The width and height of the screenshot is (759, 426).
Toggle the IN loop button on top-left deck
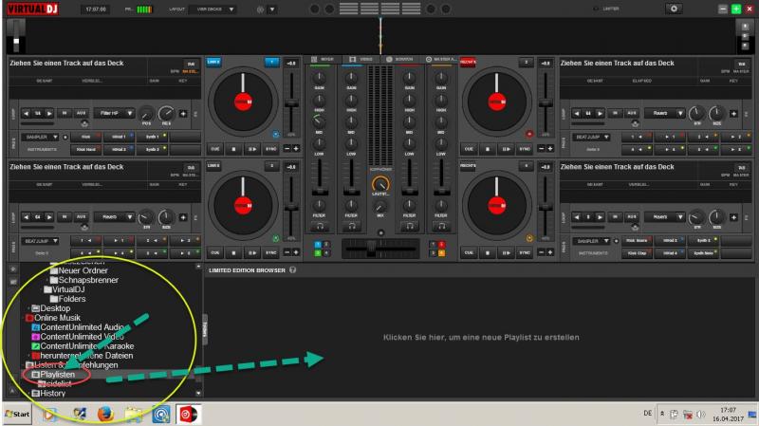[64, 113]
